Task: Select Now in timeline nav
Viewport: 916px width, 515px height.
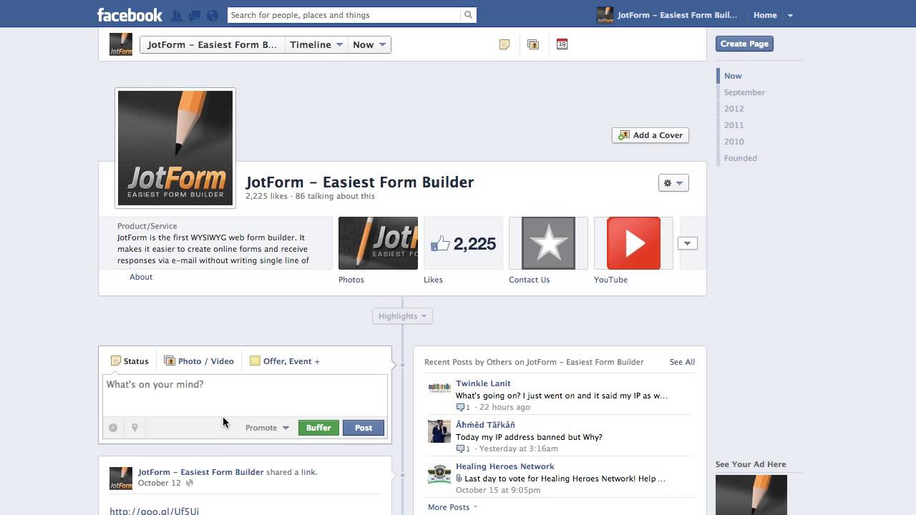Action: click(x=732, y=76)
